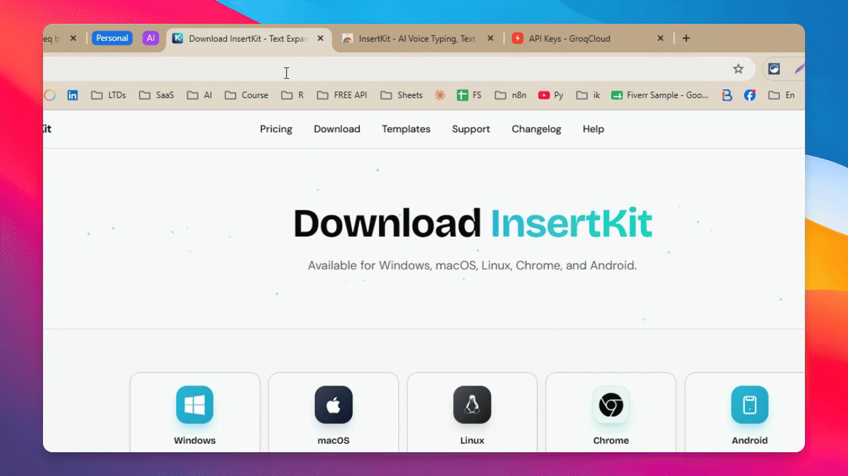
Task: Close the InsertKit AI Voice Typing tab
Action: (490, 38)
